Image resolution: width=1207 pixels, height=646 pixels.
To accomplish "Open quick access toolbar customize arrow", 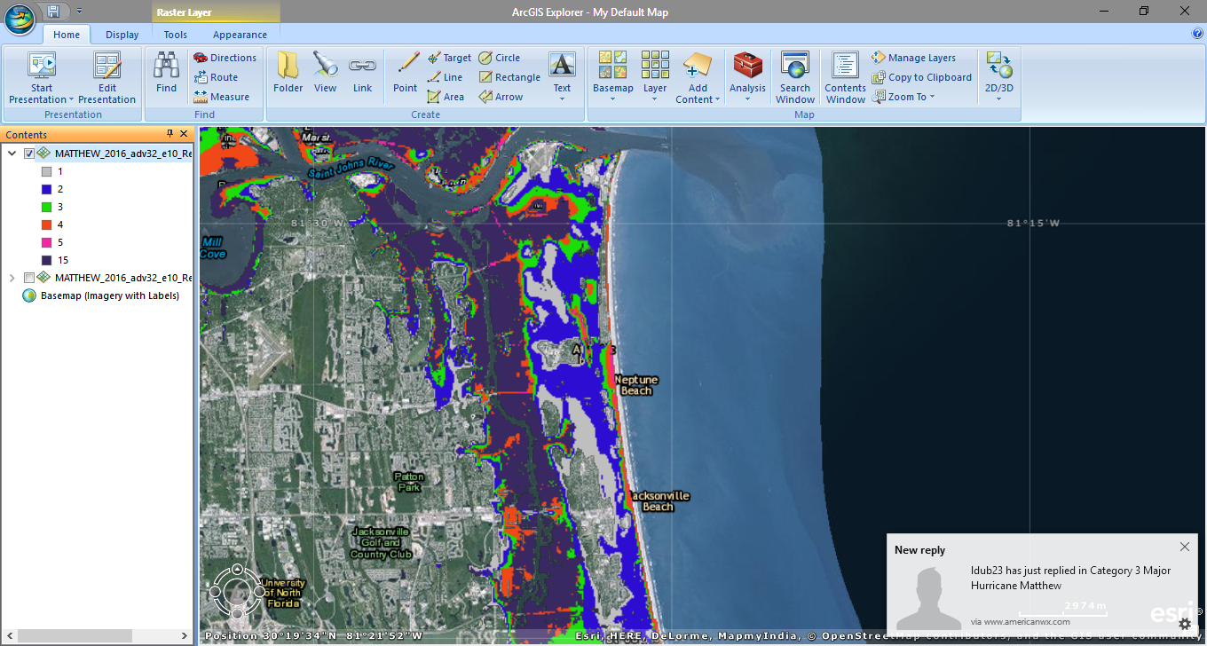I will (79, 11).
